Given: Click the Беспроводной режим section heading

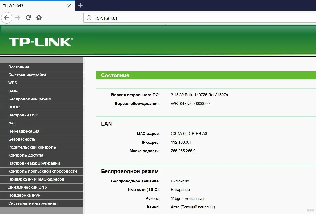Looking at the screenshot, I should coord(130,172).
